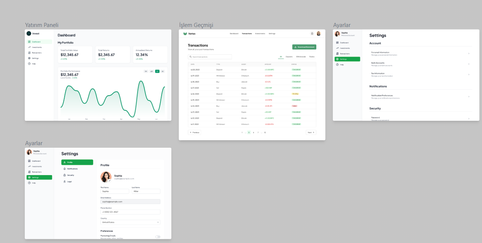Select the 6M chart range option

coord(152,71)
